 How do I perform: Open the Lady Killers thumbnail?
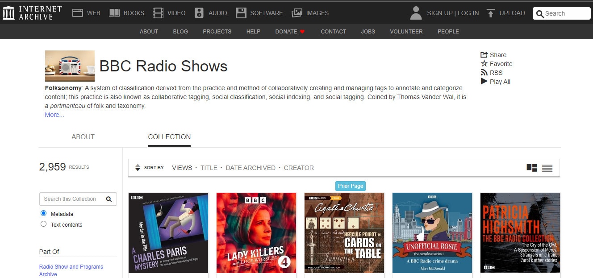tap(256, 233)
